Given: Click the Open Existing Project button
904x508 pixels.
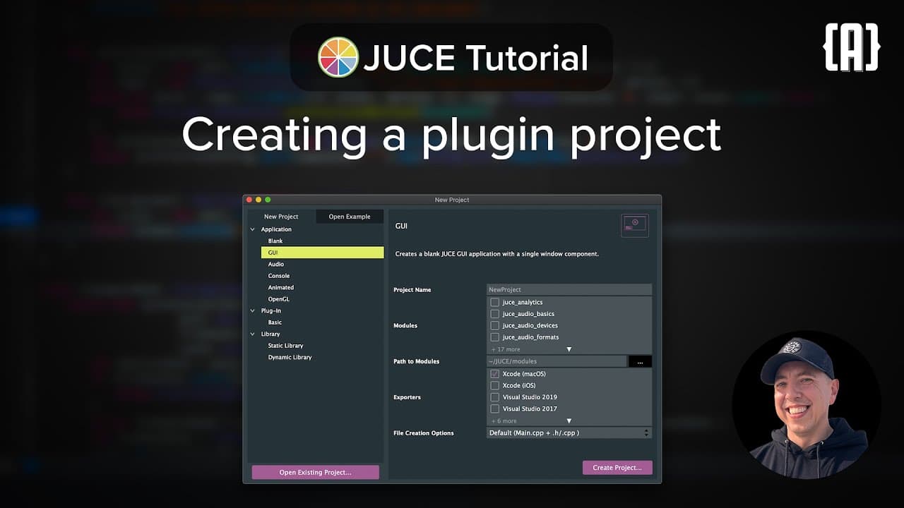Looking at the screenshot, I should 315,472.
